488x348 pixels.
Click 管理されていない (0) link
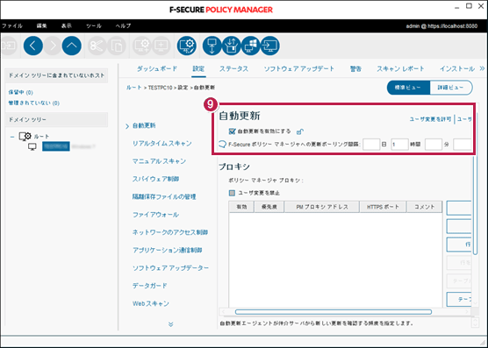(x=34, y=103)
